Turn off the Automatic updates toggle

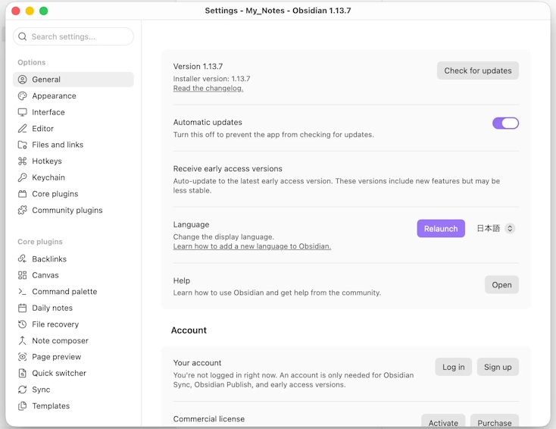click(505, 123)
